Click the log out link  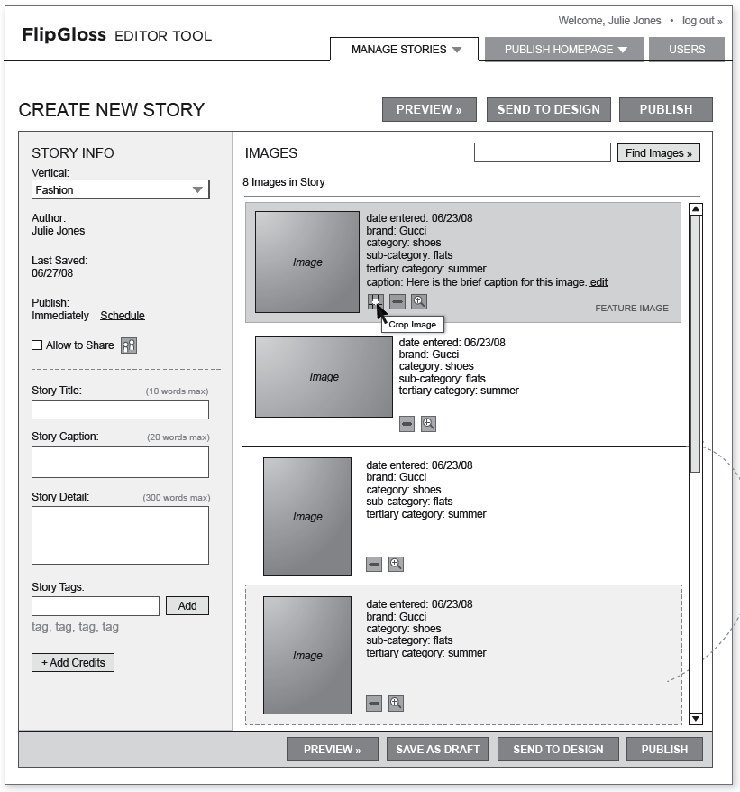[701, 21]
